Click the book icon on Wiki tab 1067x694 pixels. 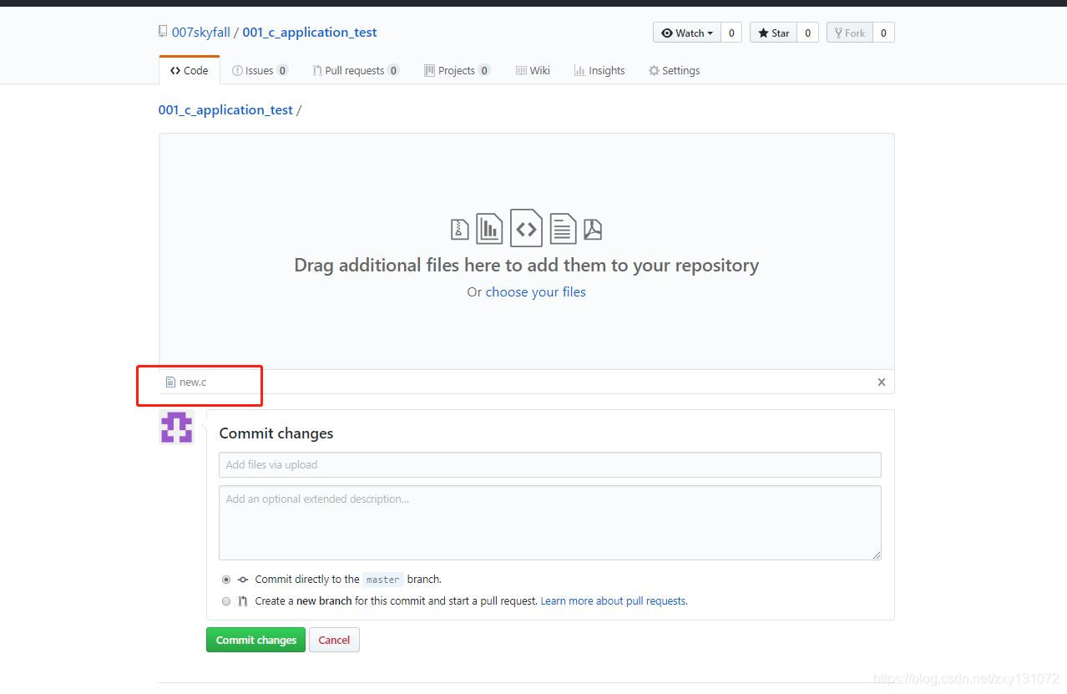pyautogui.click(x=521, y=70)
